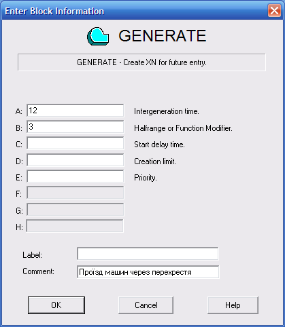Click the Comment field with Ukrainian text

[148, 272]
